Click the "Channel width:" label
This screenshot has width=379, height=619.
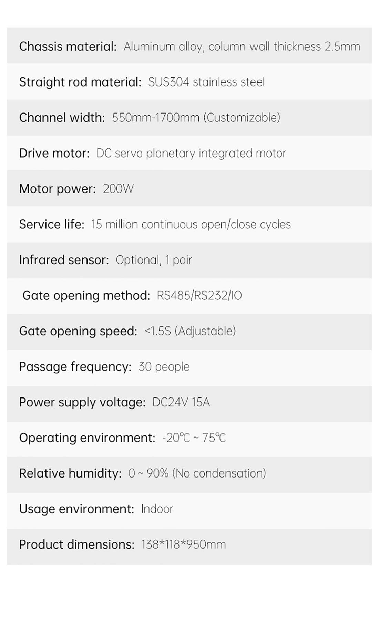62,118
